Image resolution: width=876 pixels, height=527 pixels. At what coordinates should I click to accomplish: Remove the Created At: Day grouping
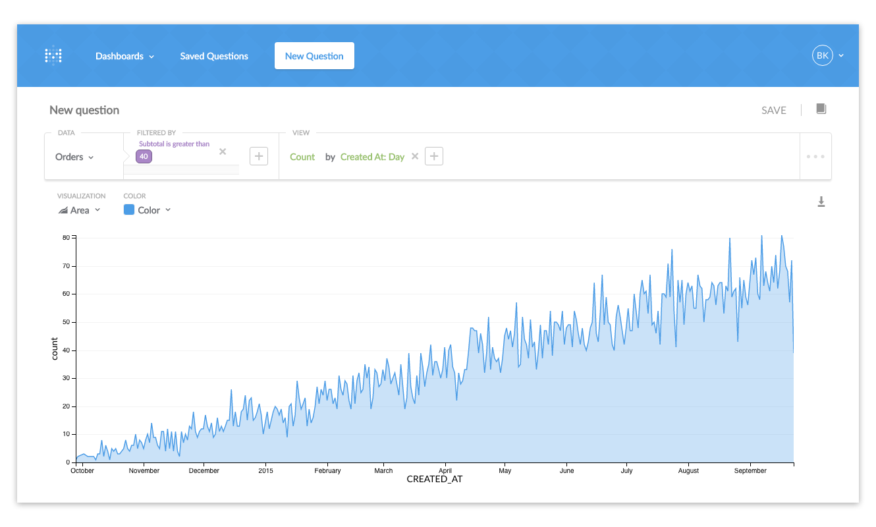click(x=415, y=156)
